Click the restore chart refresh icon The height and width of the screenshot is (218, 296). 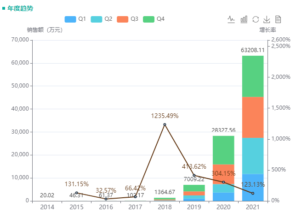coord(256,19)
